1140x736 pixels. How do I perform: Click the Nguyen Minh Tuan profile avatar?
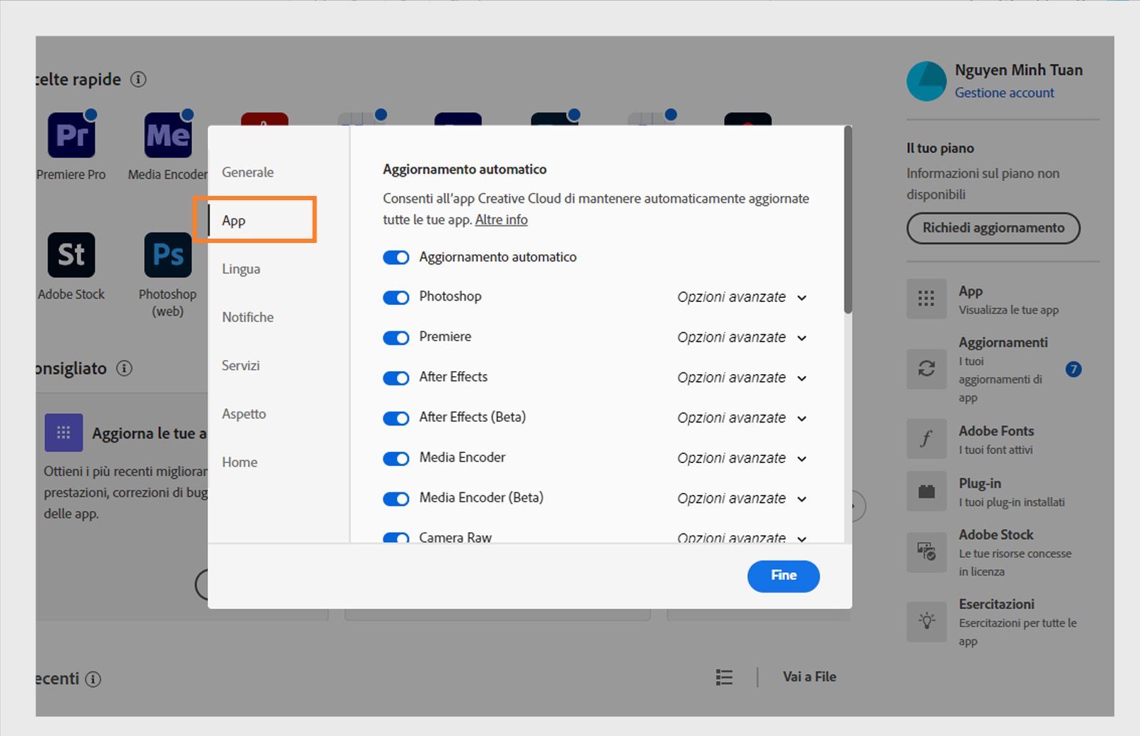(926, 81)
